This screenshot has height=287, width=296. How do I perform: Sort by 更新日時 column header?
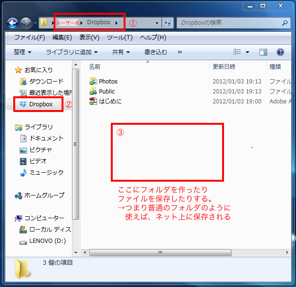coord(224,67)
